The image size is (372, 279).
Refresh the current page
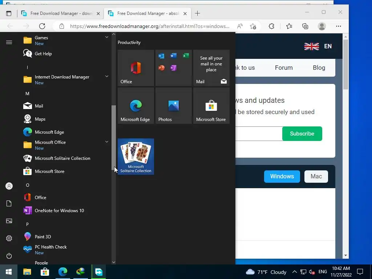point(42,26)
